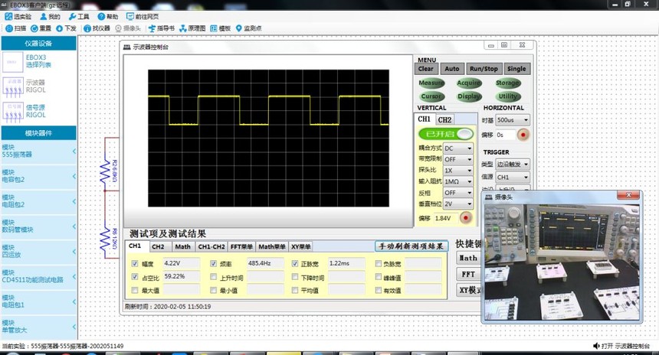
Task: Open the 探头比 1X probe ratio dropdown
Action: [x=458, y=171]
